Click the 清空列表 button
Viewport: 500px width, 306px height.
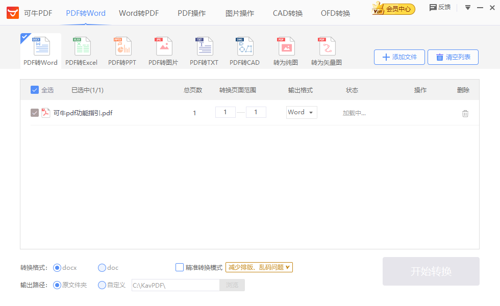coord(453,57)
